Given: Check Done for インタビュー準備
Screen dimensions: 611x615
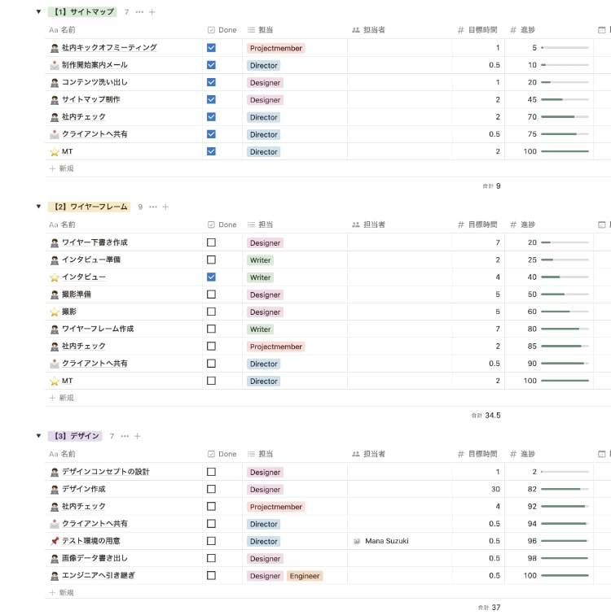Looking at the screenshot, I should (x=211, y=260).
